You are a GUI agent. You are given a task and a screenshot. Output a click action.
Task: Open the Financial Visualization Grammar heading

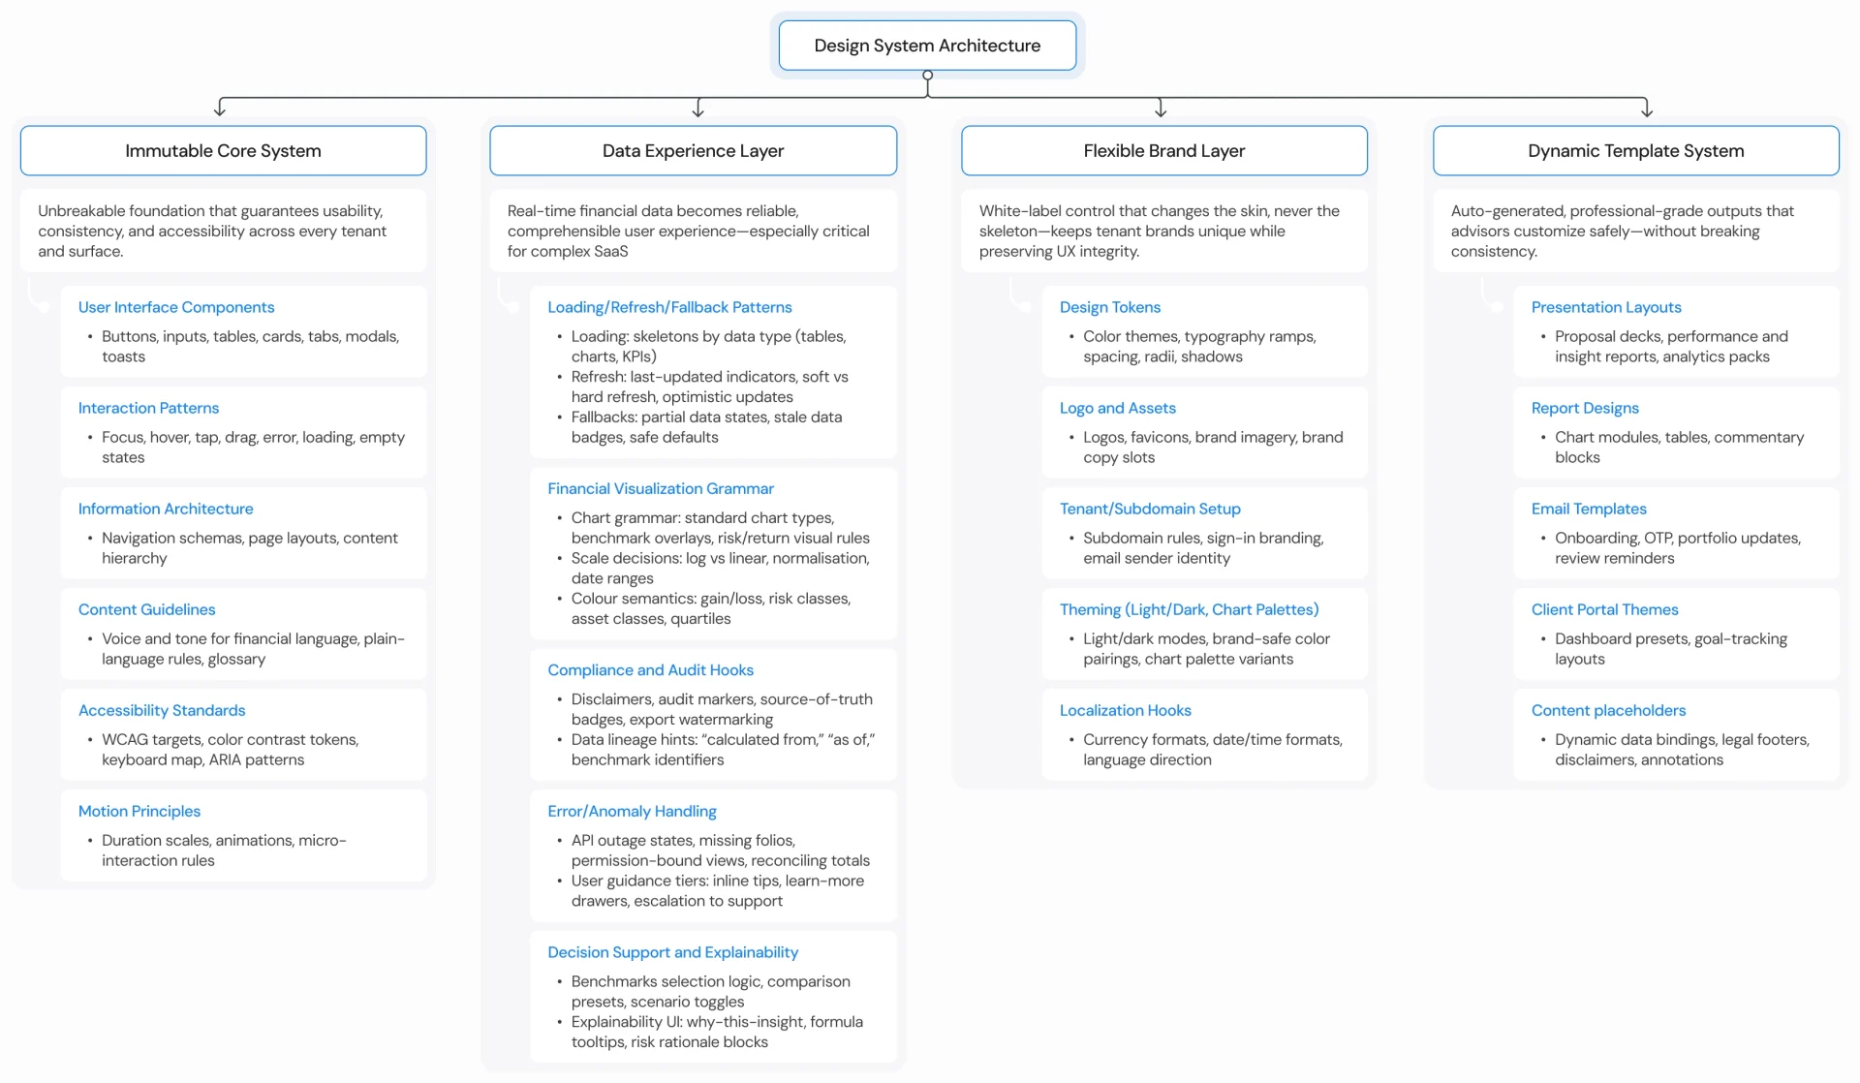tap(661, 488)
